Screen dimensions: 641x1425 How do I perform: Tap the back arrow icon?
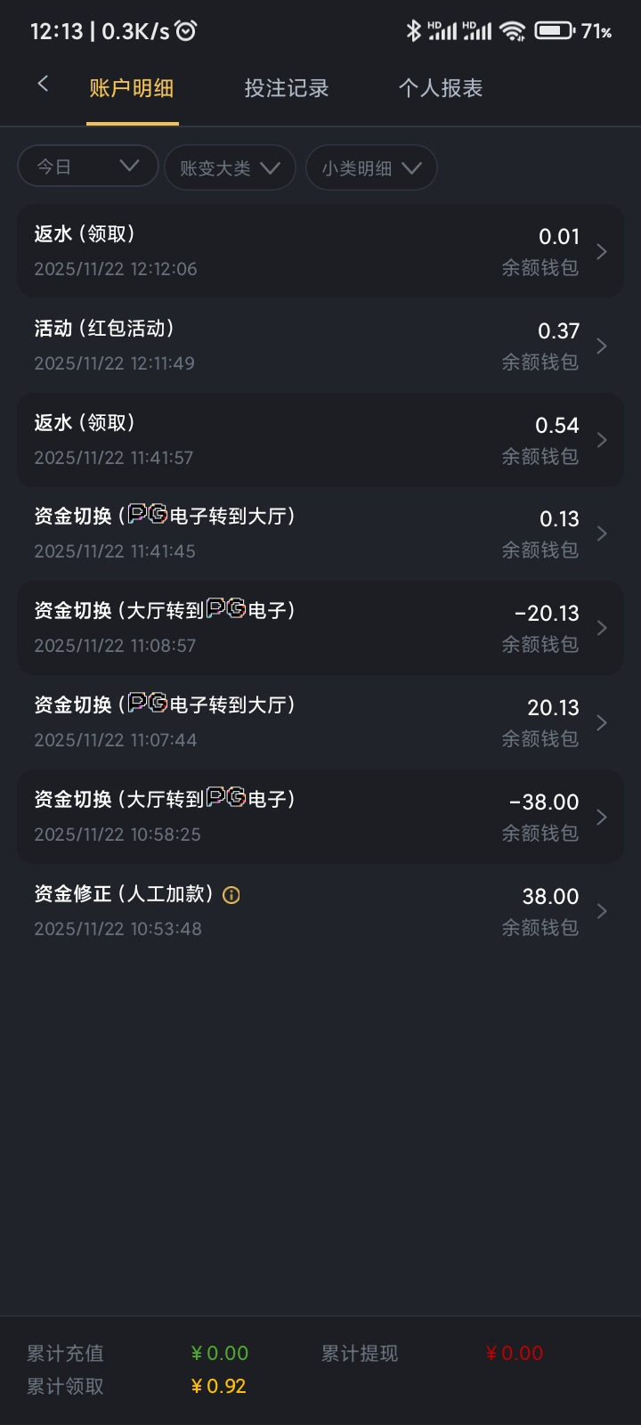click(x=43, y=85)
